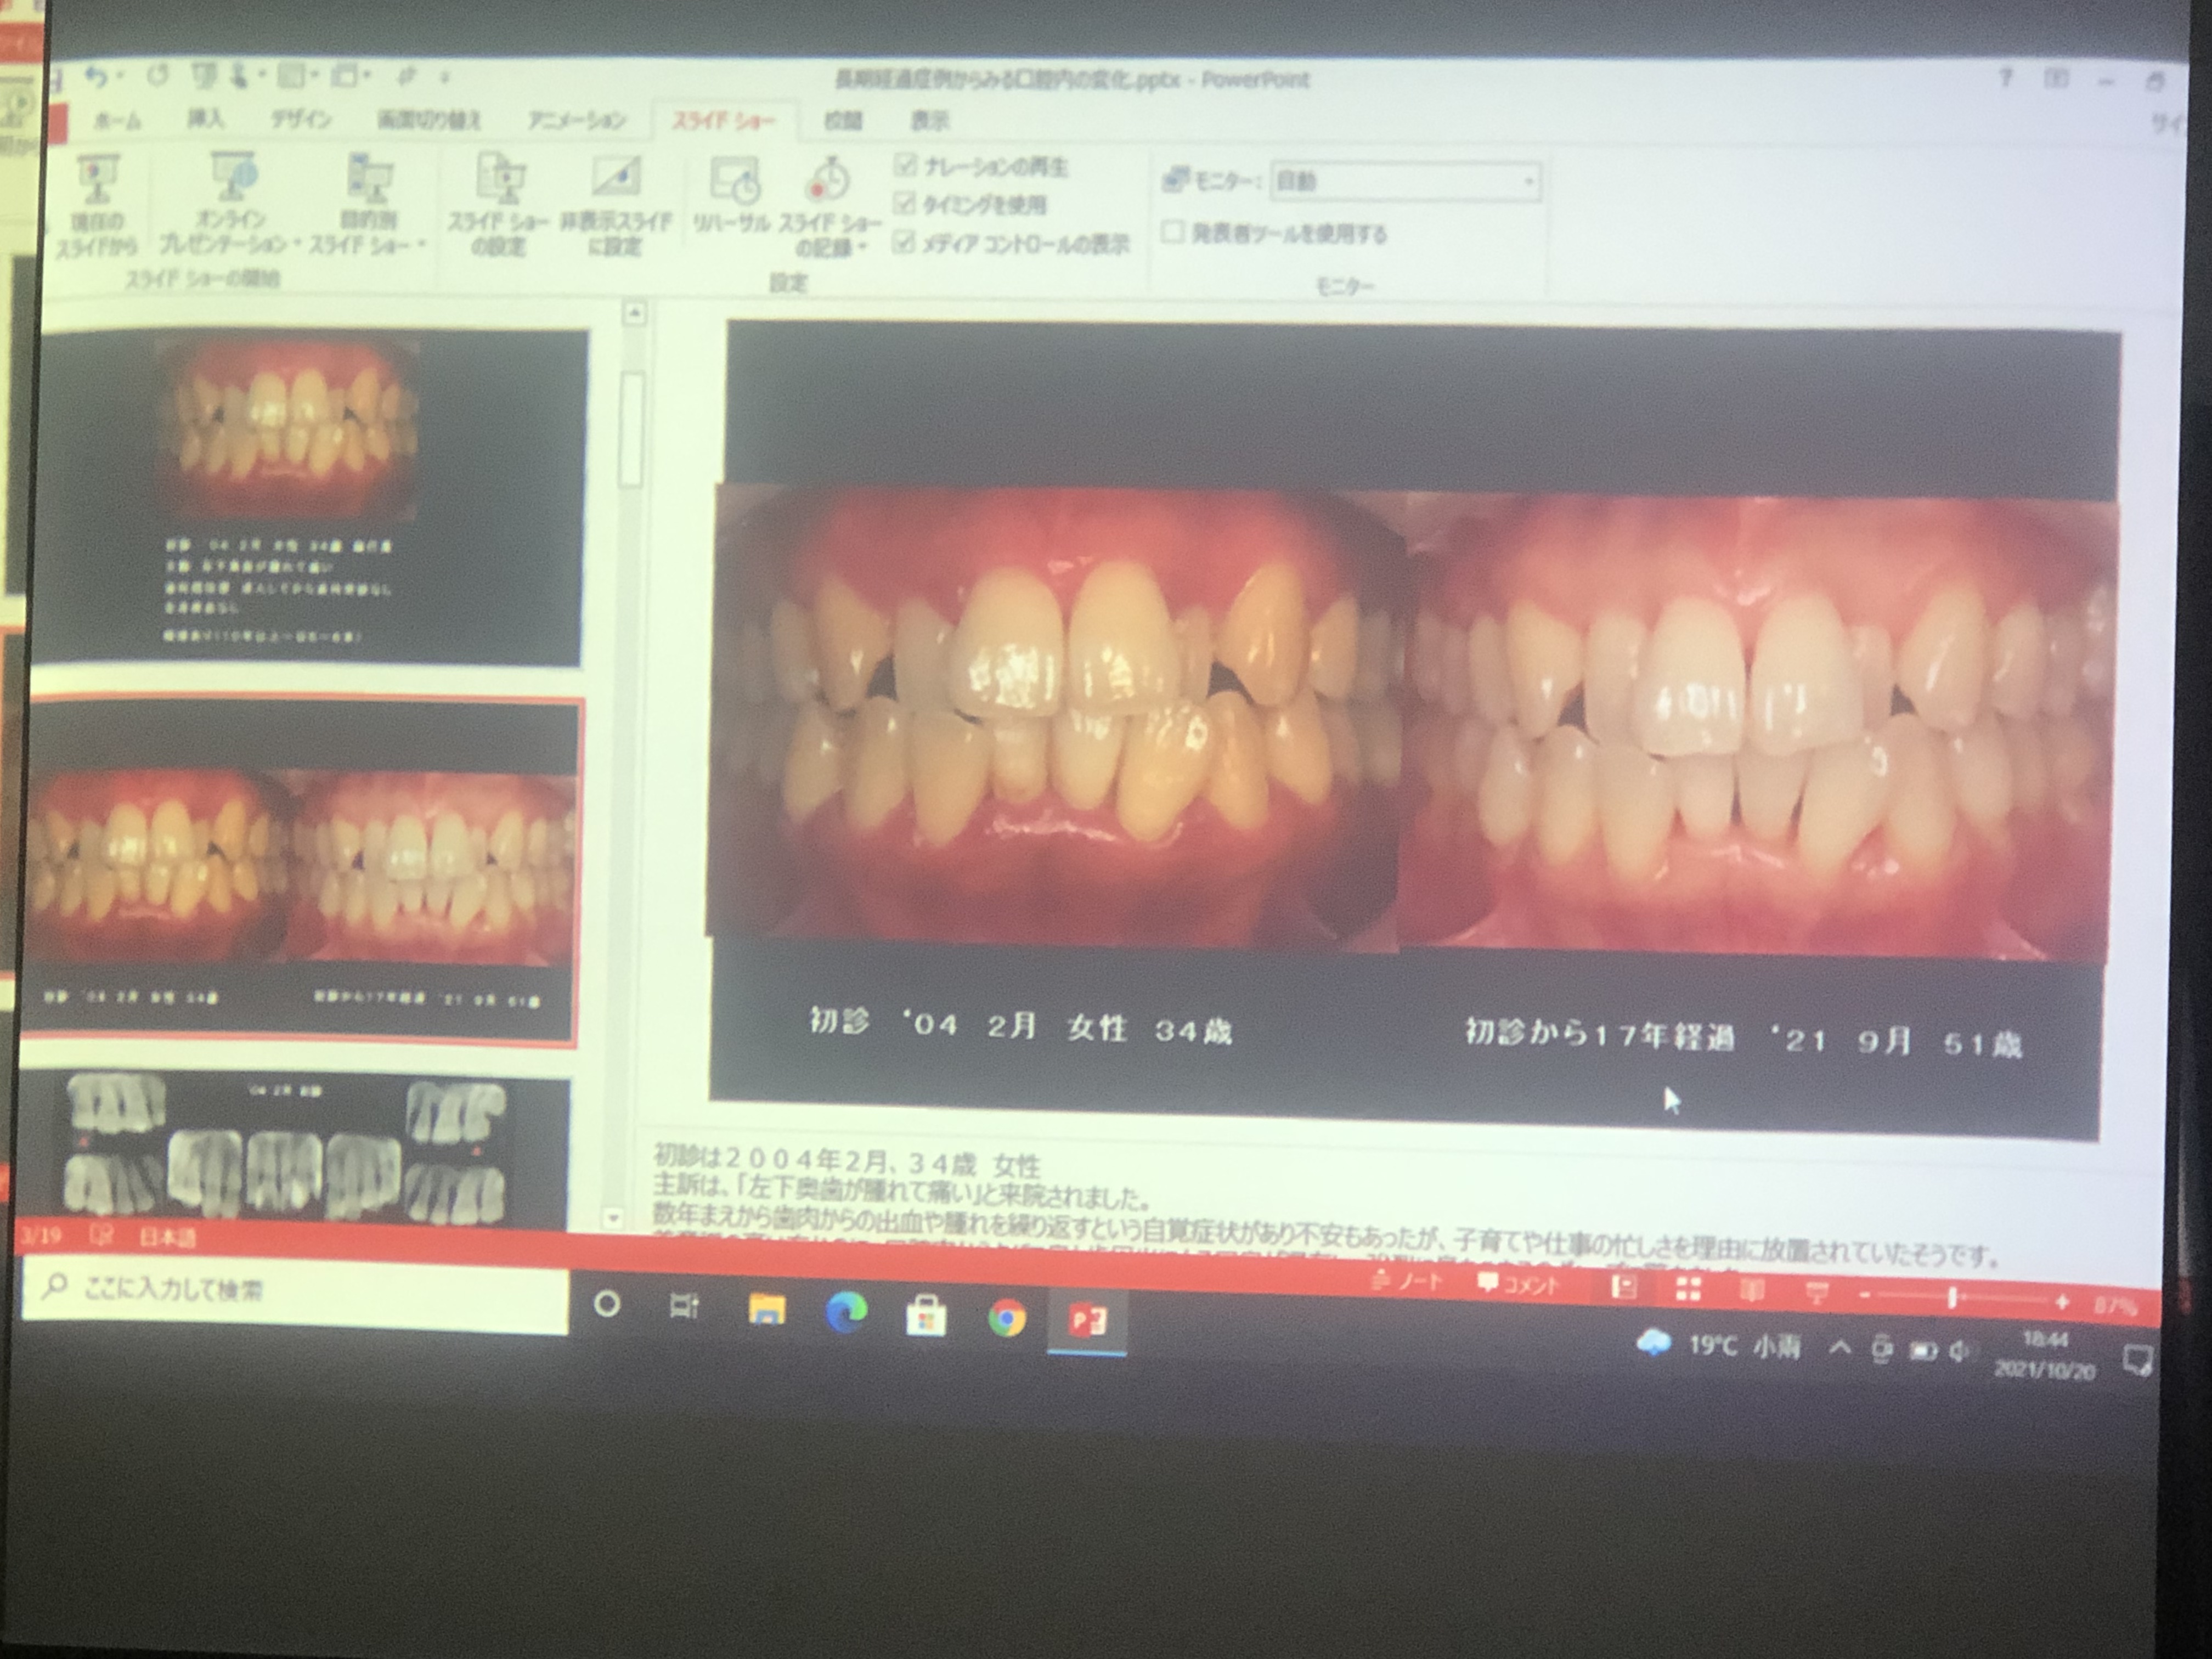The width and height of the screenshot is (2212, 1659).
Task: Click thumbnail pane scroll down arrow
Action: (x=612, y=1218)
